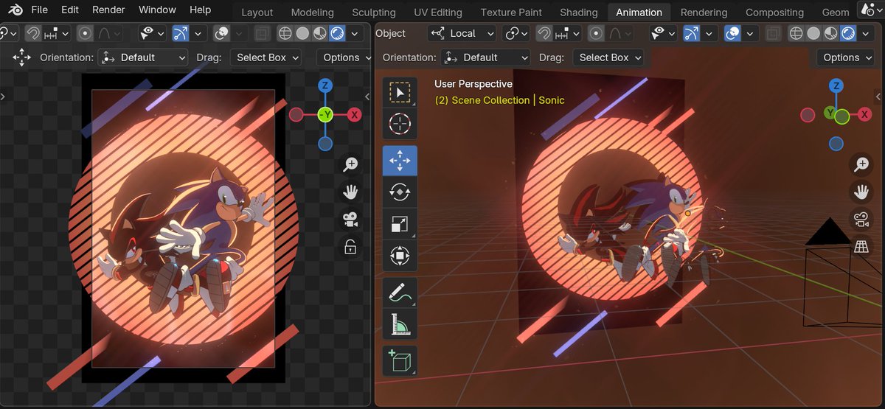
Task: Click the camera lock padlock icon in left viewport
Action: [350, 247]
